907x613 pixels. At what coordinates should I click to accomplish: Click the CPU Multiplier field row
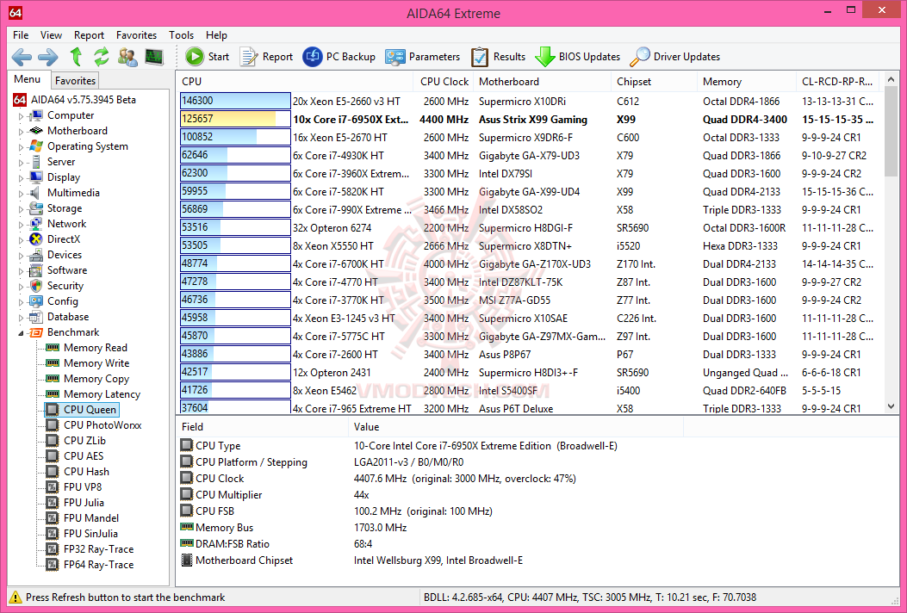pyautogui.click(x=432, y=495)
